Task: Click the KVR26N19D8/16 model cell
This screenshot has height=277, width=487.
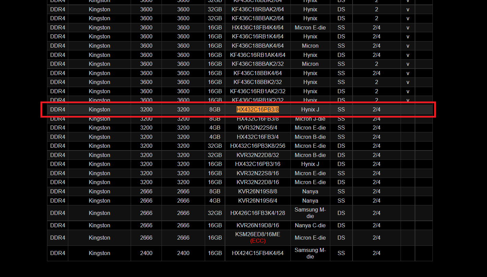Action: click(258, 225)
